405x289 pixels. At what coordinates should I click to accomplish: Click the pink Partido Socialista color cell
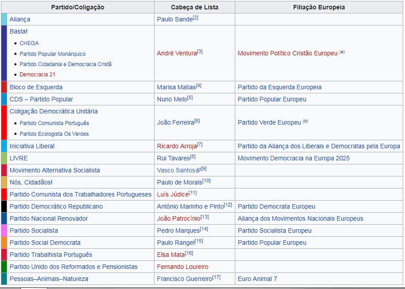4,230
